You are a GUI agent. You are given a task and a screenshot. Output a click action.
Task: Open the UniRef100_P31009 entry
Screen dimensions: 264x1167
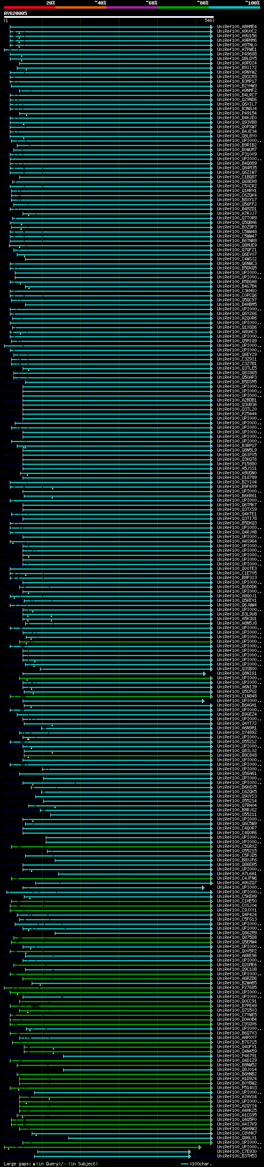pos(237,154)
